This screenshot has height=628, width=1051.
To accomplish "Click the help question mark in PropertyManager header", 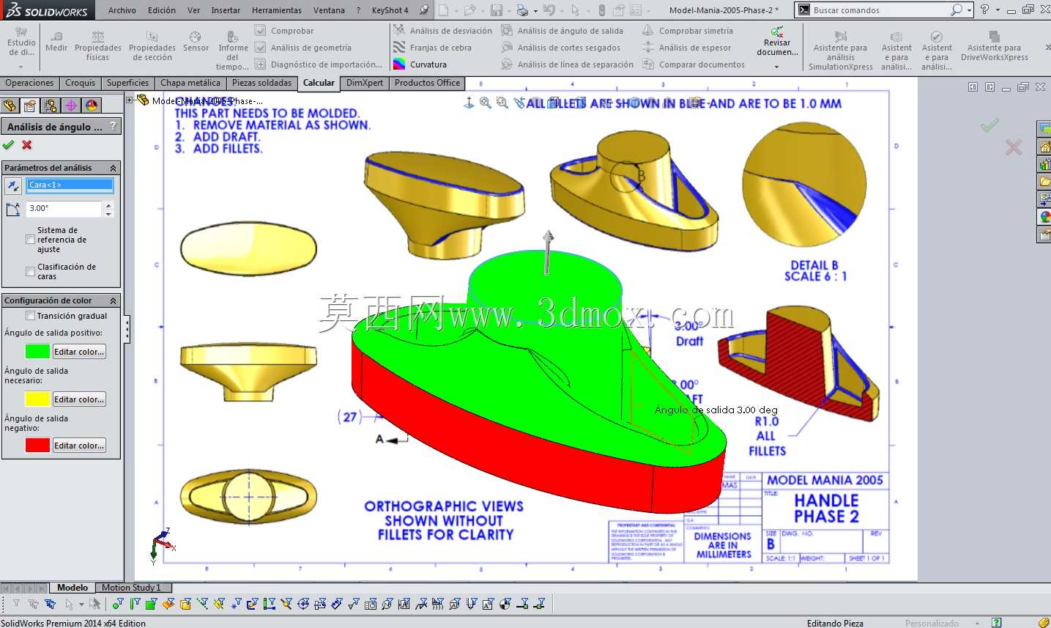I will tap(113, 126).
